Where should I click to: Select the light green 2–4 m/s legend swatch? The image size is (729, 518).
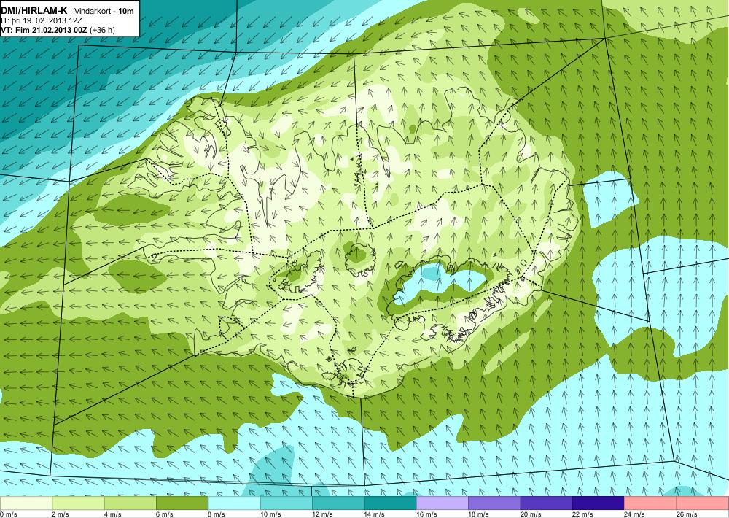tap(78, 503)
